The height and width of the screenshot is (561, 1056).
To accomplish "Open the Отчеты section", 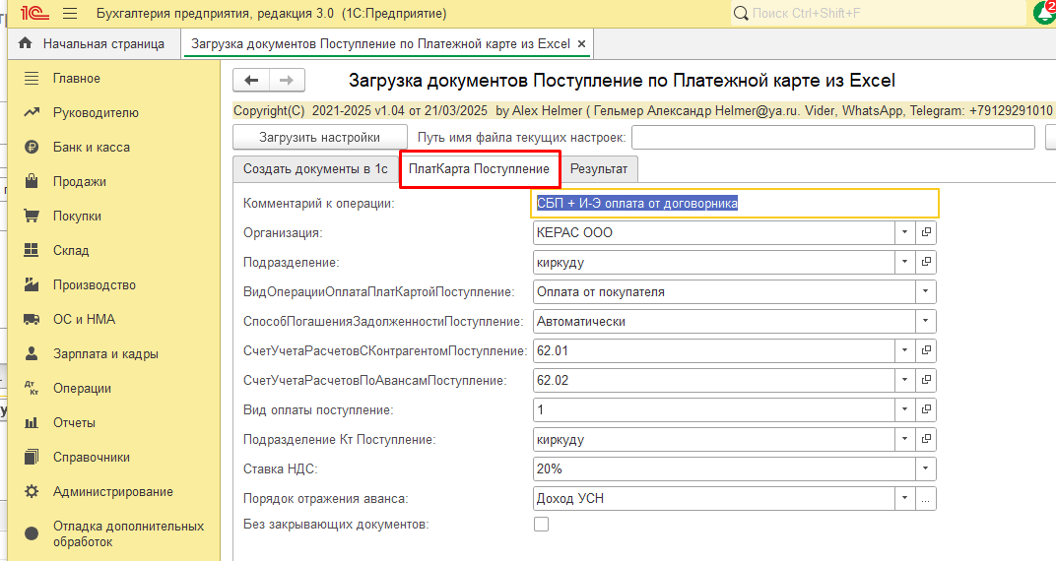I will point(74,423).
